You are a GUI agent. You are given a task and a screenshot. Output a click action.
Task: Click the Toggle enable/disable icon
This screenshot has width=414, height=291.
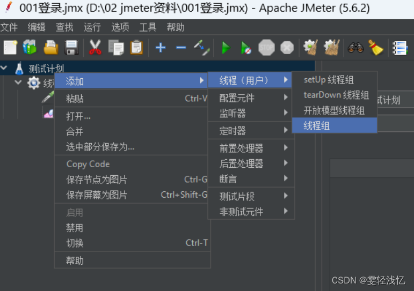coord(202,48)
